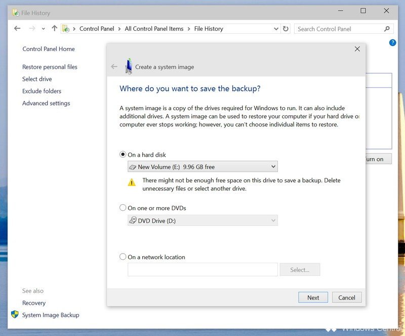The image size is (405, 336).
Task: Open Advanced settings link
Action: 46,103
